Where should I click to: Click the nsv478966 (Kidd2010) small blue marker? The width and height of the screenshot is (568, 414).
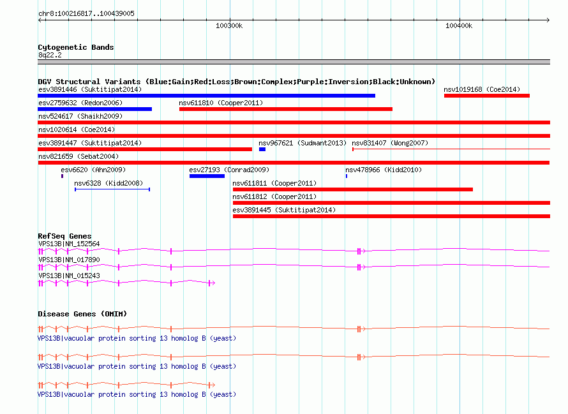(x=347, y=176)
